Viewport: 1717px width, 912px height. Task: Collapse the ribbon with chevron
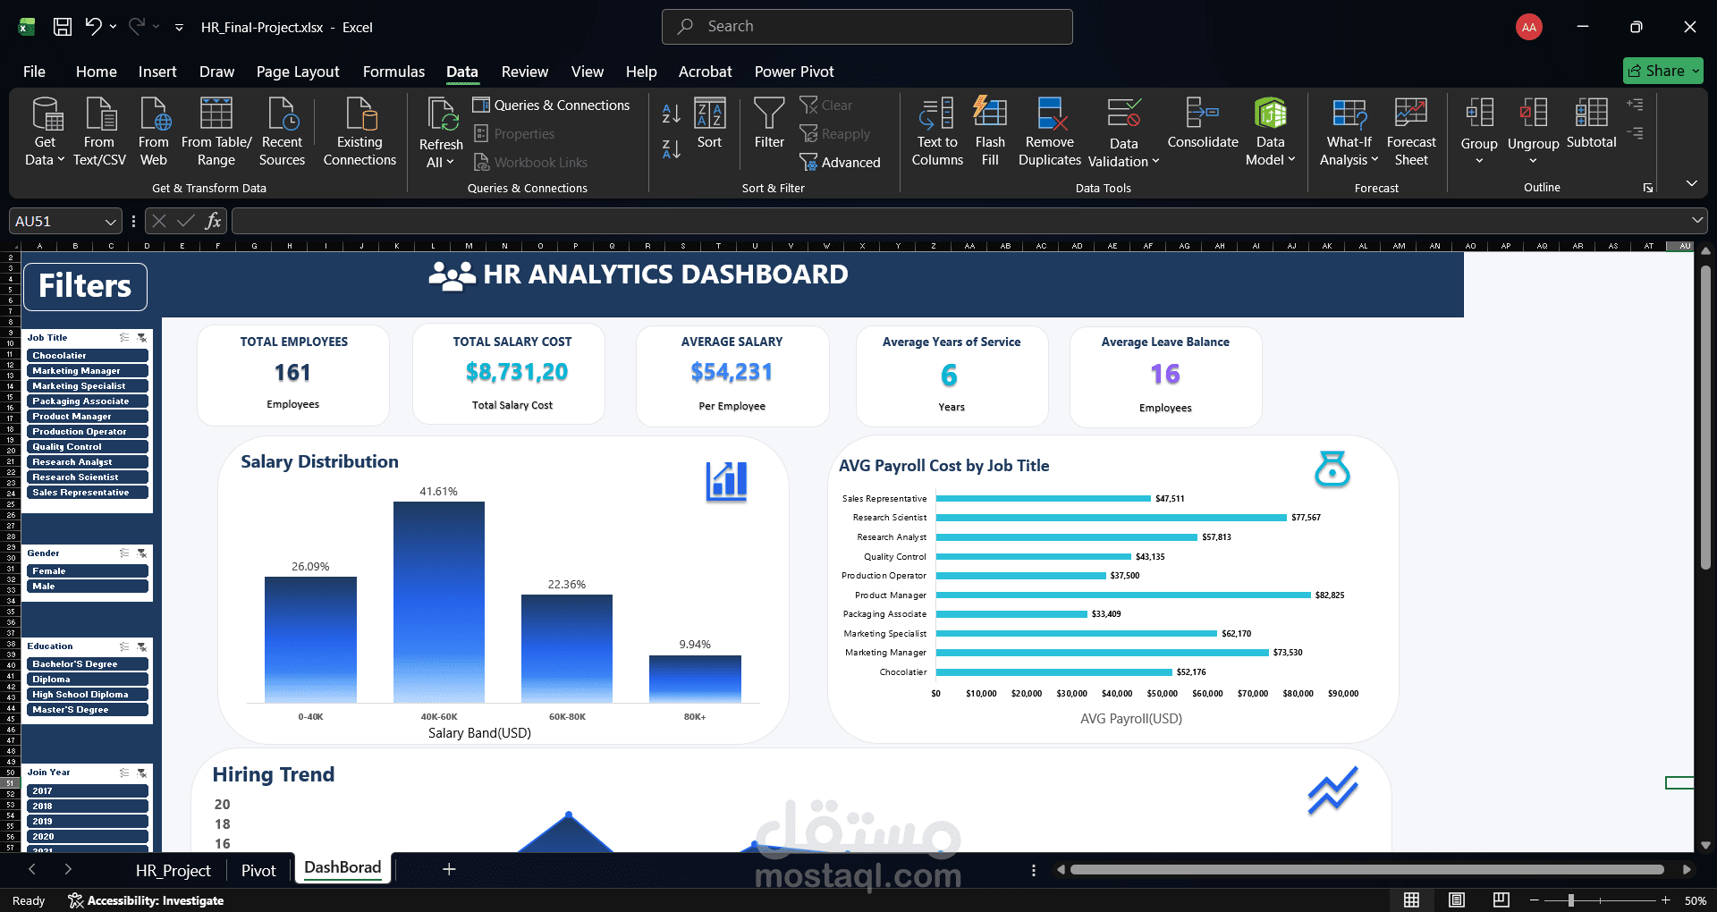click(1691, 183)
